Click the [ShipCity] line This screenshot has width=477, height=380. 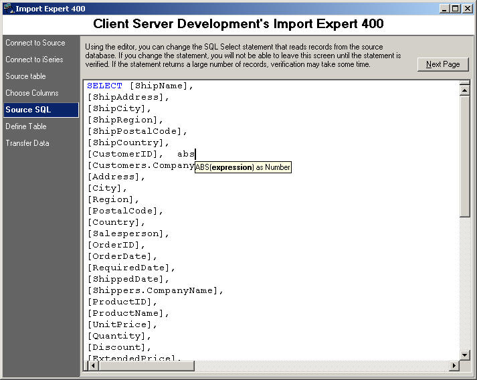tap(119, 109)
